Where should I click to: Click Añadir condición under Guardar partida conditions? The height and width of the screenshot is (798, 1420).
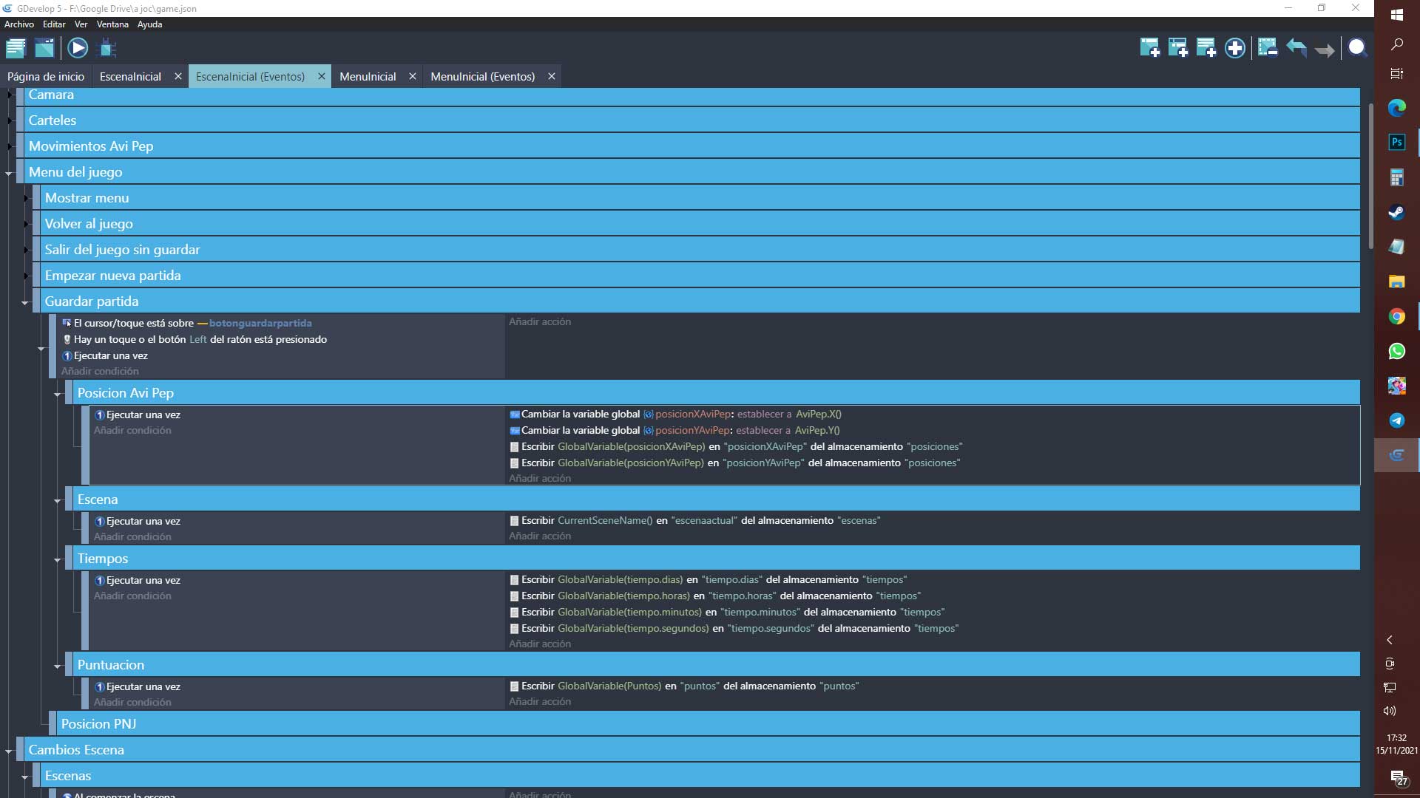100,372
